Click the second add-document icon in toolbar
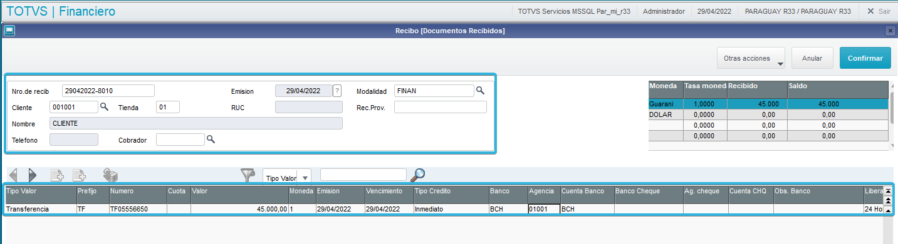Viewport: 898px width, 244px height. tap(80, 175)
